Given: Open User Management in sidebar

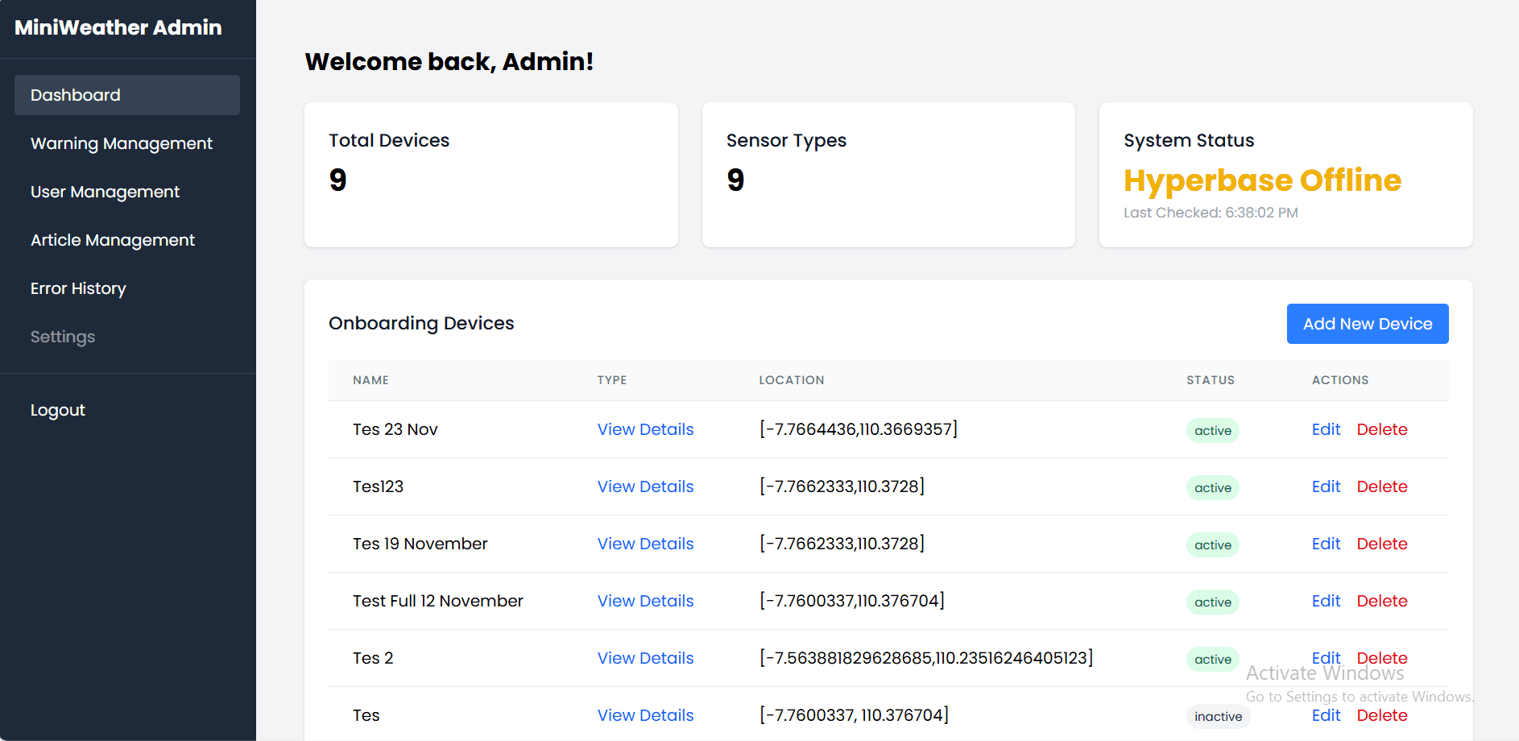Looking at the screenshot, I should pyautogui.click(x=105, y=192).
